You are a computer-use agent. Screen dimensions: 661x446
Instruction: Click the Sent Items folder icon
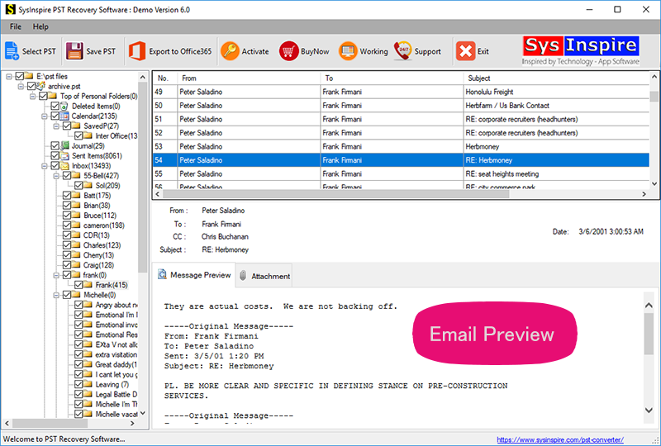[64, 156]
